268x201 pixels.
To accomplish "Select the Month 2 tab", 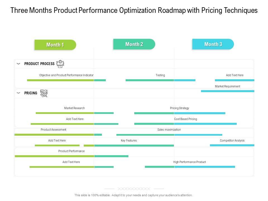I will pos(134,44).
